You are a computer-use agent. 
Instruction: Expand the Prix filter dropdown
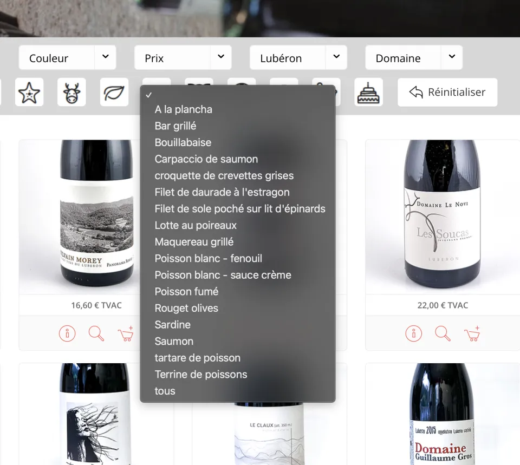pyautogui.click(x=183, y=58)
